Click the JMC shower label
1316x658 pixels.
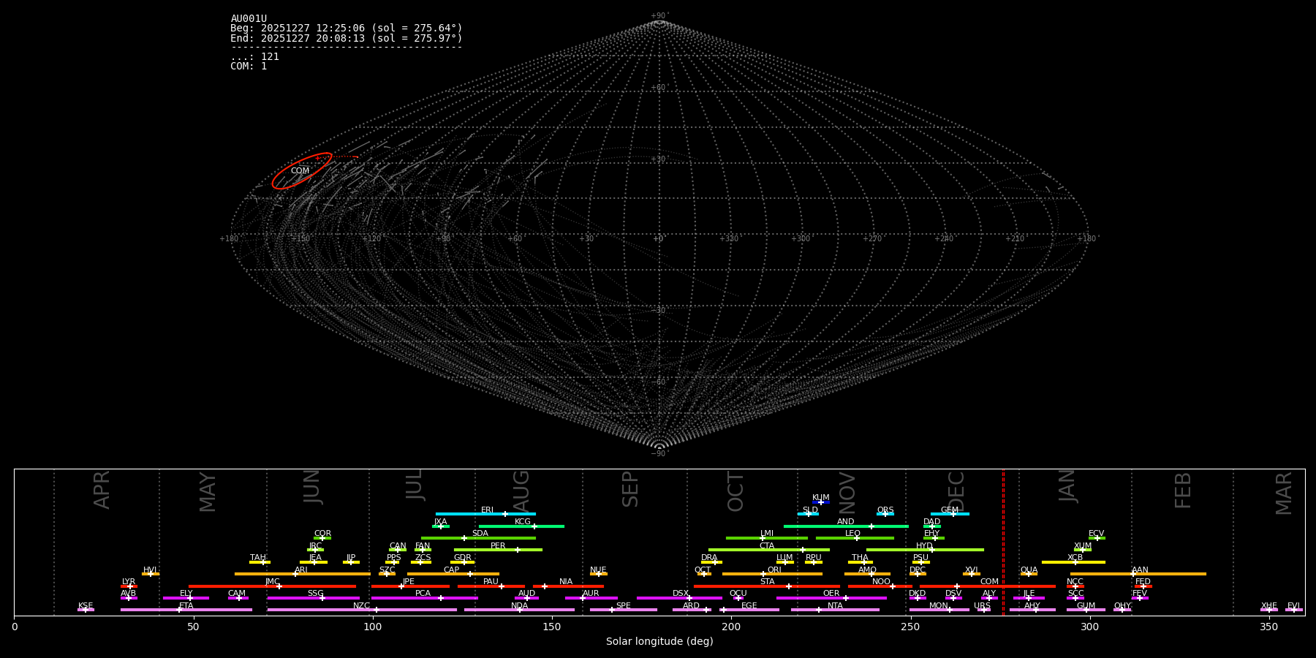coord(272,582)
